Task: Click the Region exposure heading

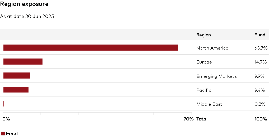Action: tap(24, 4)
